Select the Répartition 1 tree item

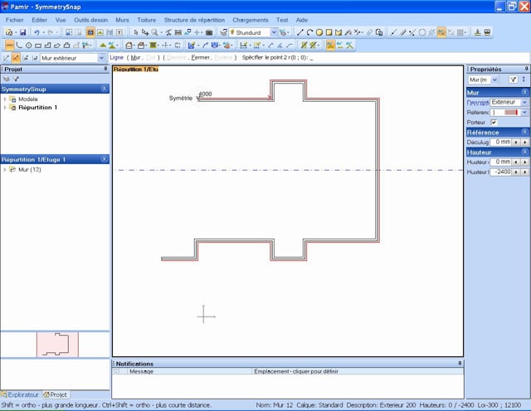(x=37, y=108)
